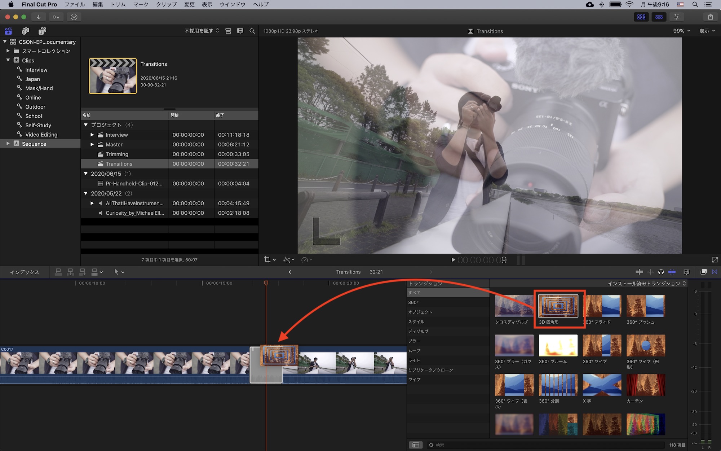The height and width of the screenshot is (451, 721).
Task: Select the ディゾルブ transition category
Action: click(x=418, y=331)
